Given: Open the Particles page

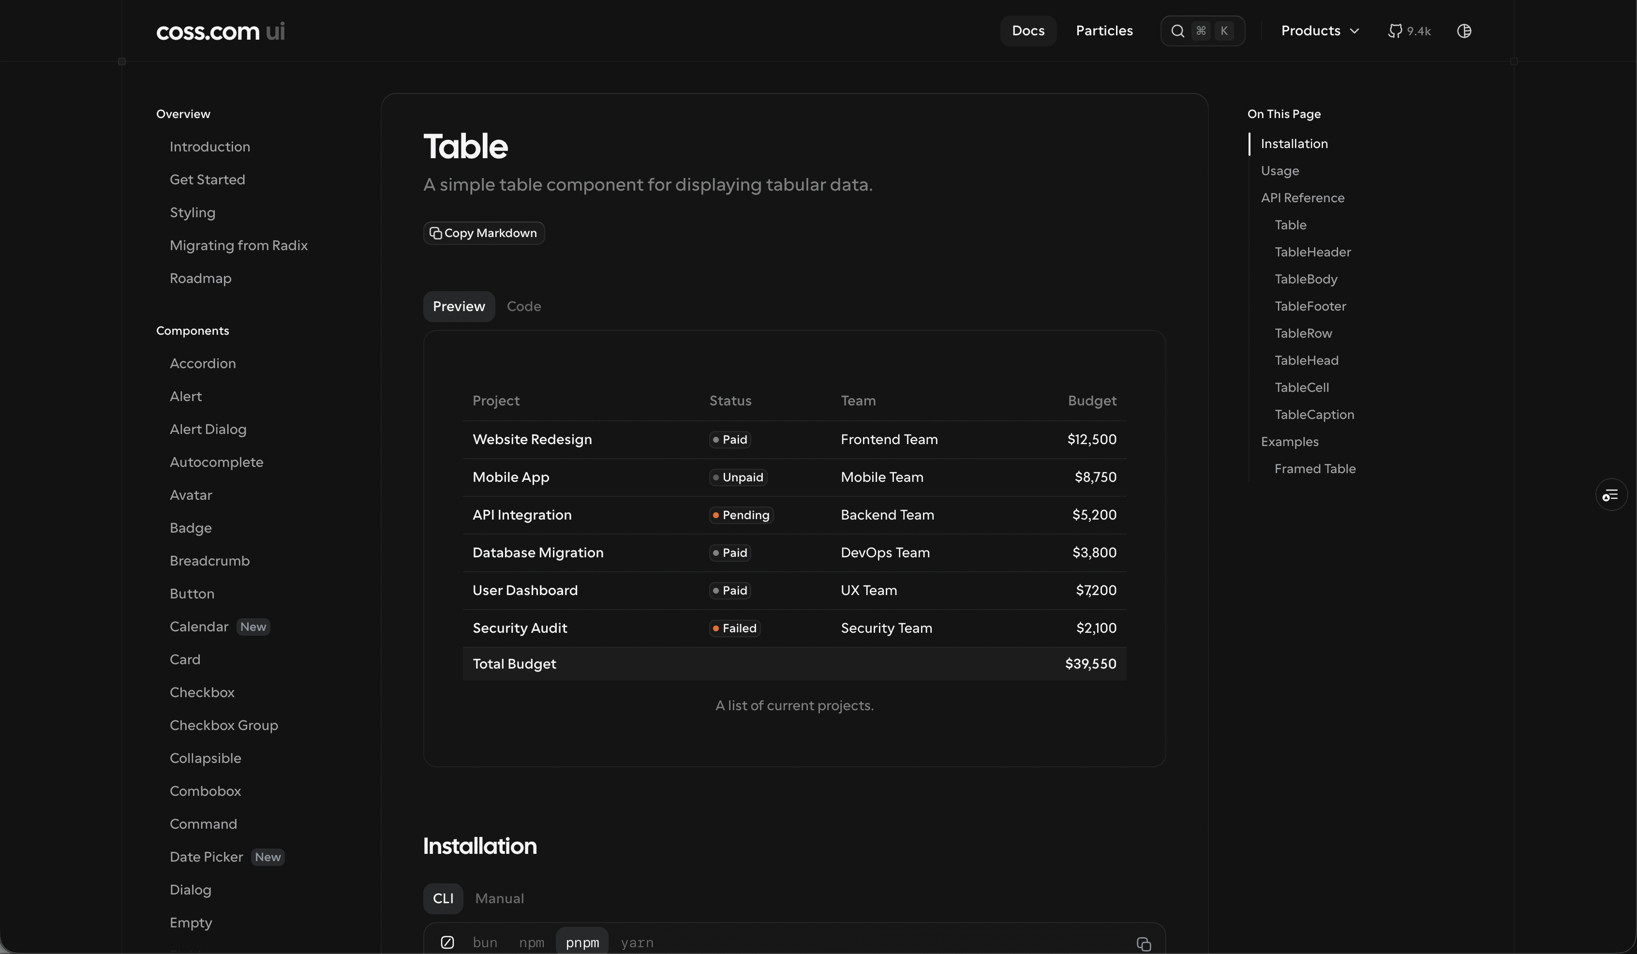Looking at the screenshot, I should (x=1104, y=31).
